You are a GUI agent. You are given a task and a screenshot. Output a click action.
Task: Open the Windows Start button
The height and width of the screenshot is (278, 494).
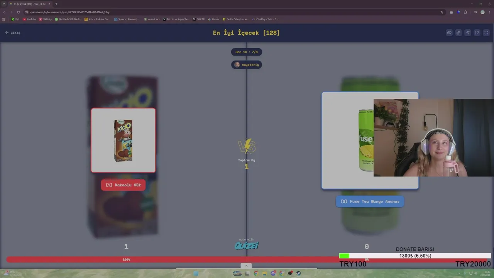click(x=196, y=273)
